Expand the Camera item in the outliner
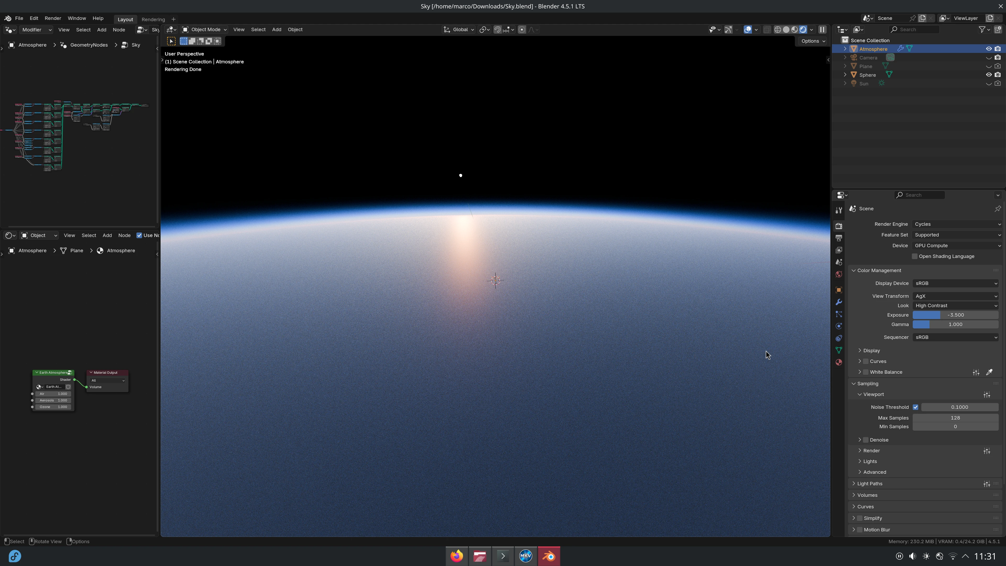The height and width of the screenshot is (566, 1006). click(845, 58)
